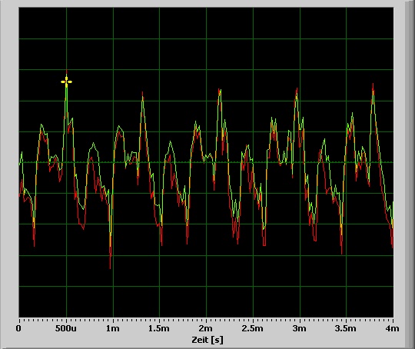415x349 pixels.
Task: Click the tallest peak tip at 500u
Action: [66, 71]
